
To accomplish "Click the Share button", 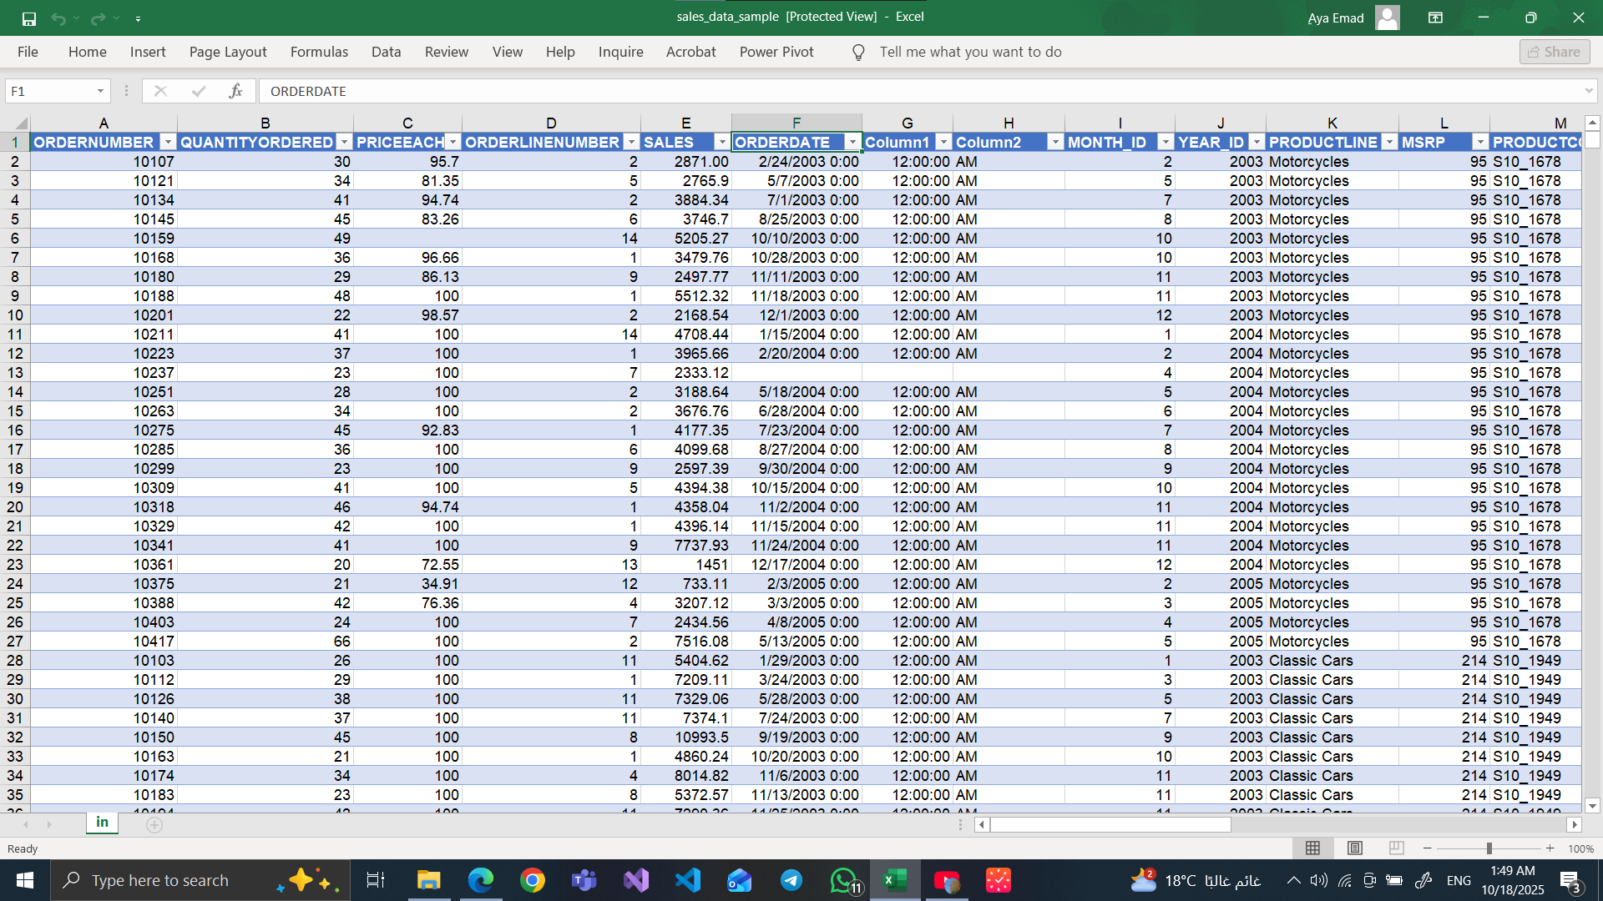I will (1554, 52).
